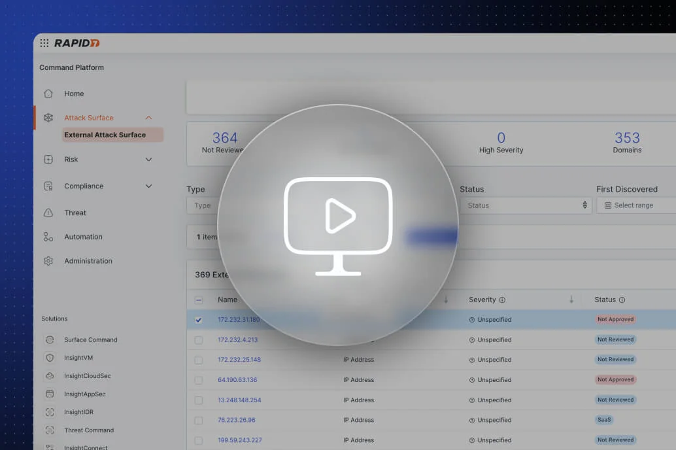
Task: Click the Automation icon in sidebar
Action: (48, 237)
